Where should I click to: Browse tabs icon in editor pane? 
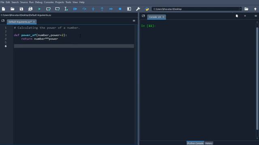(3, 21)
